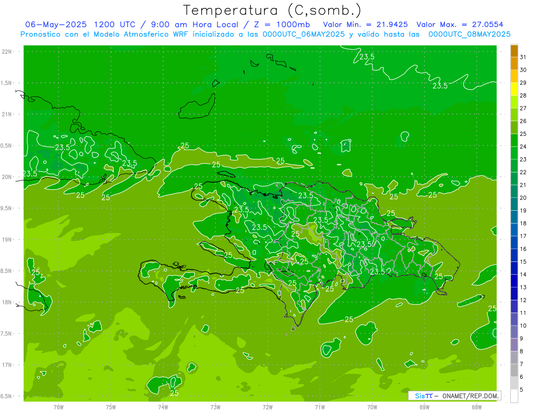Pick the white swatch below legend value 5

514,396
